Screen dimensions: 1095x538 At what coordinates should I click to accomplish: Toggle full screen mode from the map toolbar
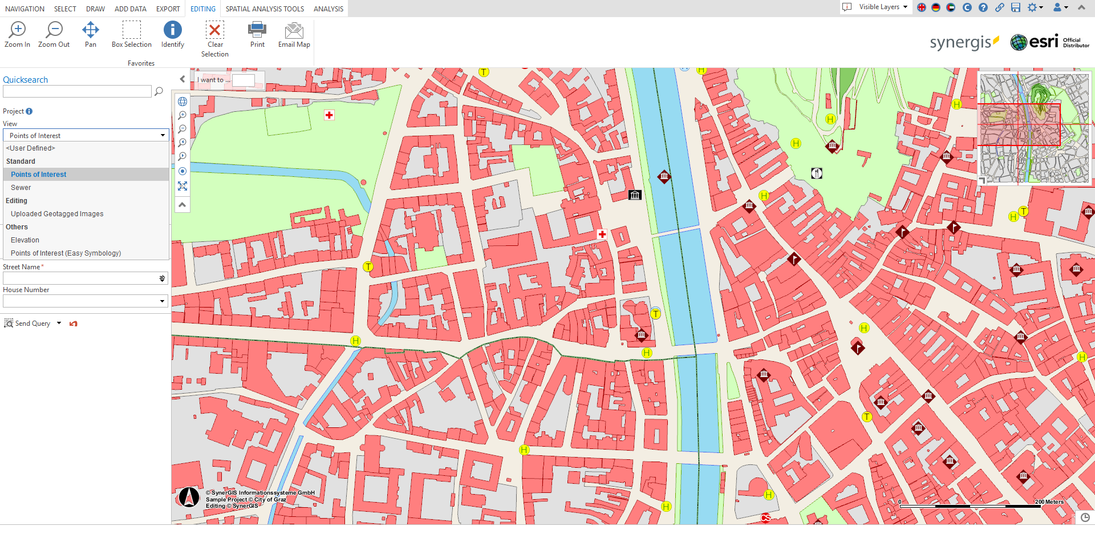pyautogui.click(x=182, y=186)
